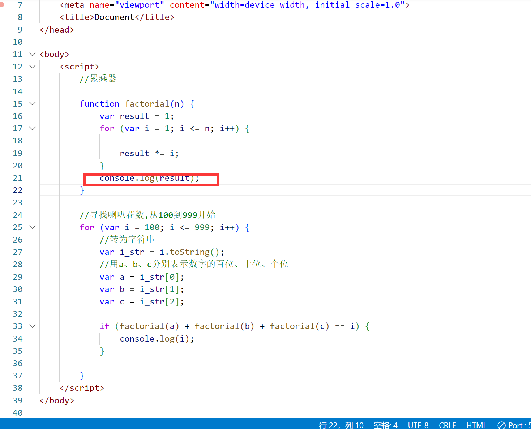531x429 pixels.
Task: Click '//转为字符串' comment on line 26
Action: tap(127, 240)
